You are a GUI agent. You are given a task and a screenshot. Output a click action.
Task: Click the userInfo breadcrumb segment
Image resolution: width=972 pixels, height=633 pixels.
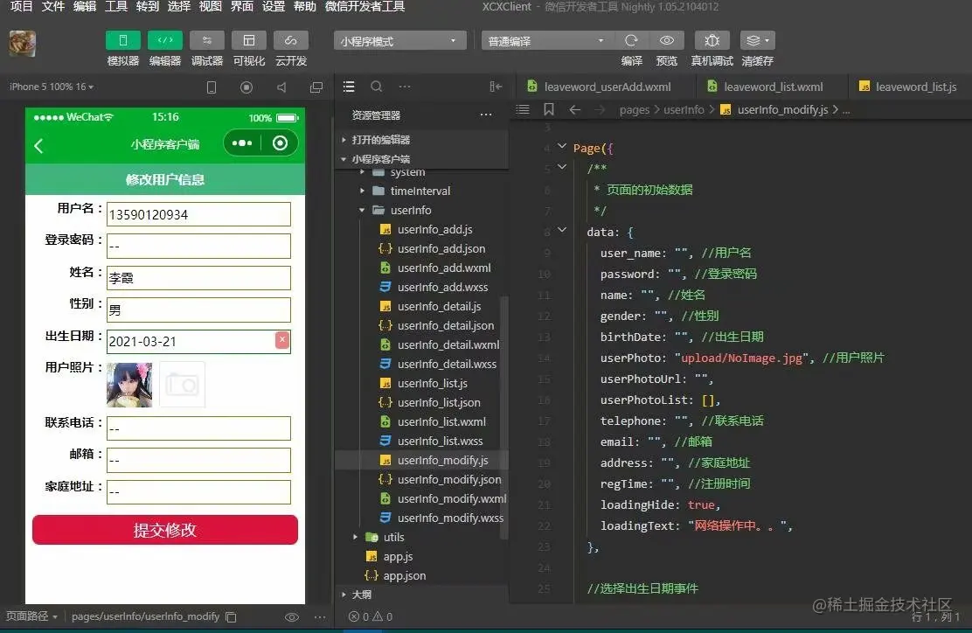click(x=684, y=110)
